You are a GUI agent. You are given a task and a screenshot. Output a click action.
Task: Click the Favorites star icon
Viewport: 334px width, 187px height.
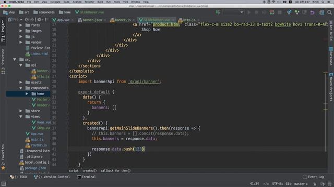coord(3,168)
